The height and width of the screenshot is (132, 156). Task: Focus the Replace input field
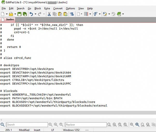click(86, 125)
